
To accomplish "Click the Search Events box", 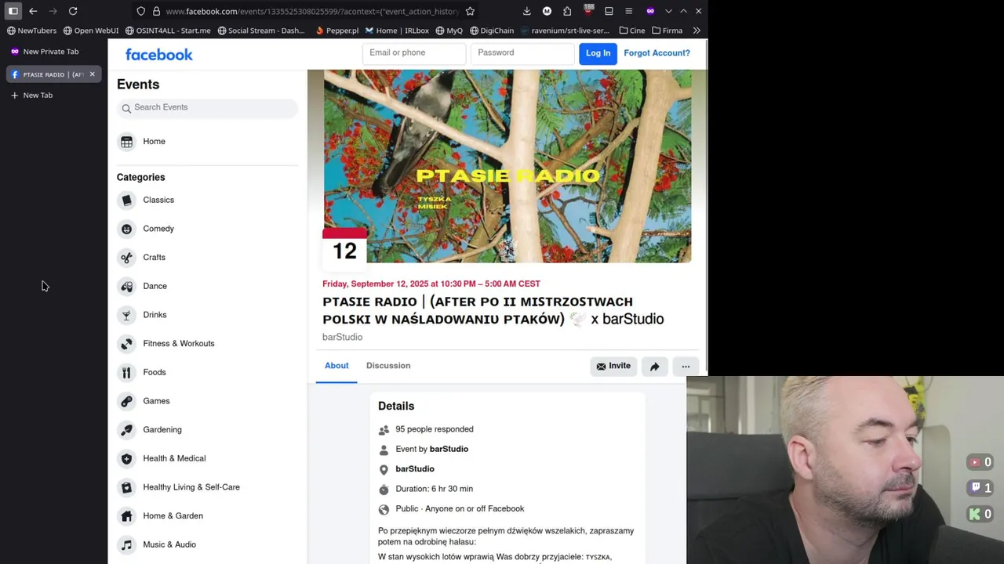I will tap(207, 107).
